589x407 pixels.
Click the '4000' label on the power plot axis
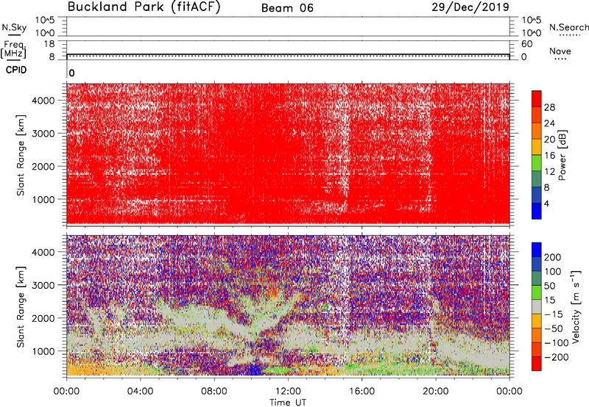tap(43, 101)
